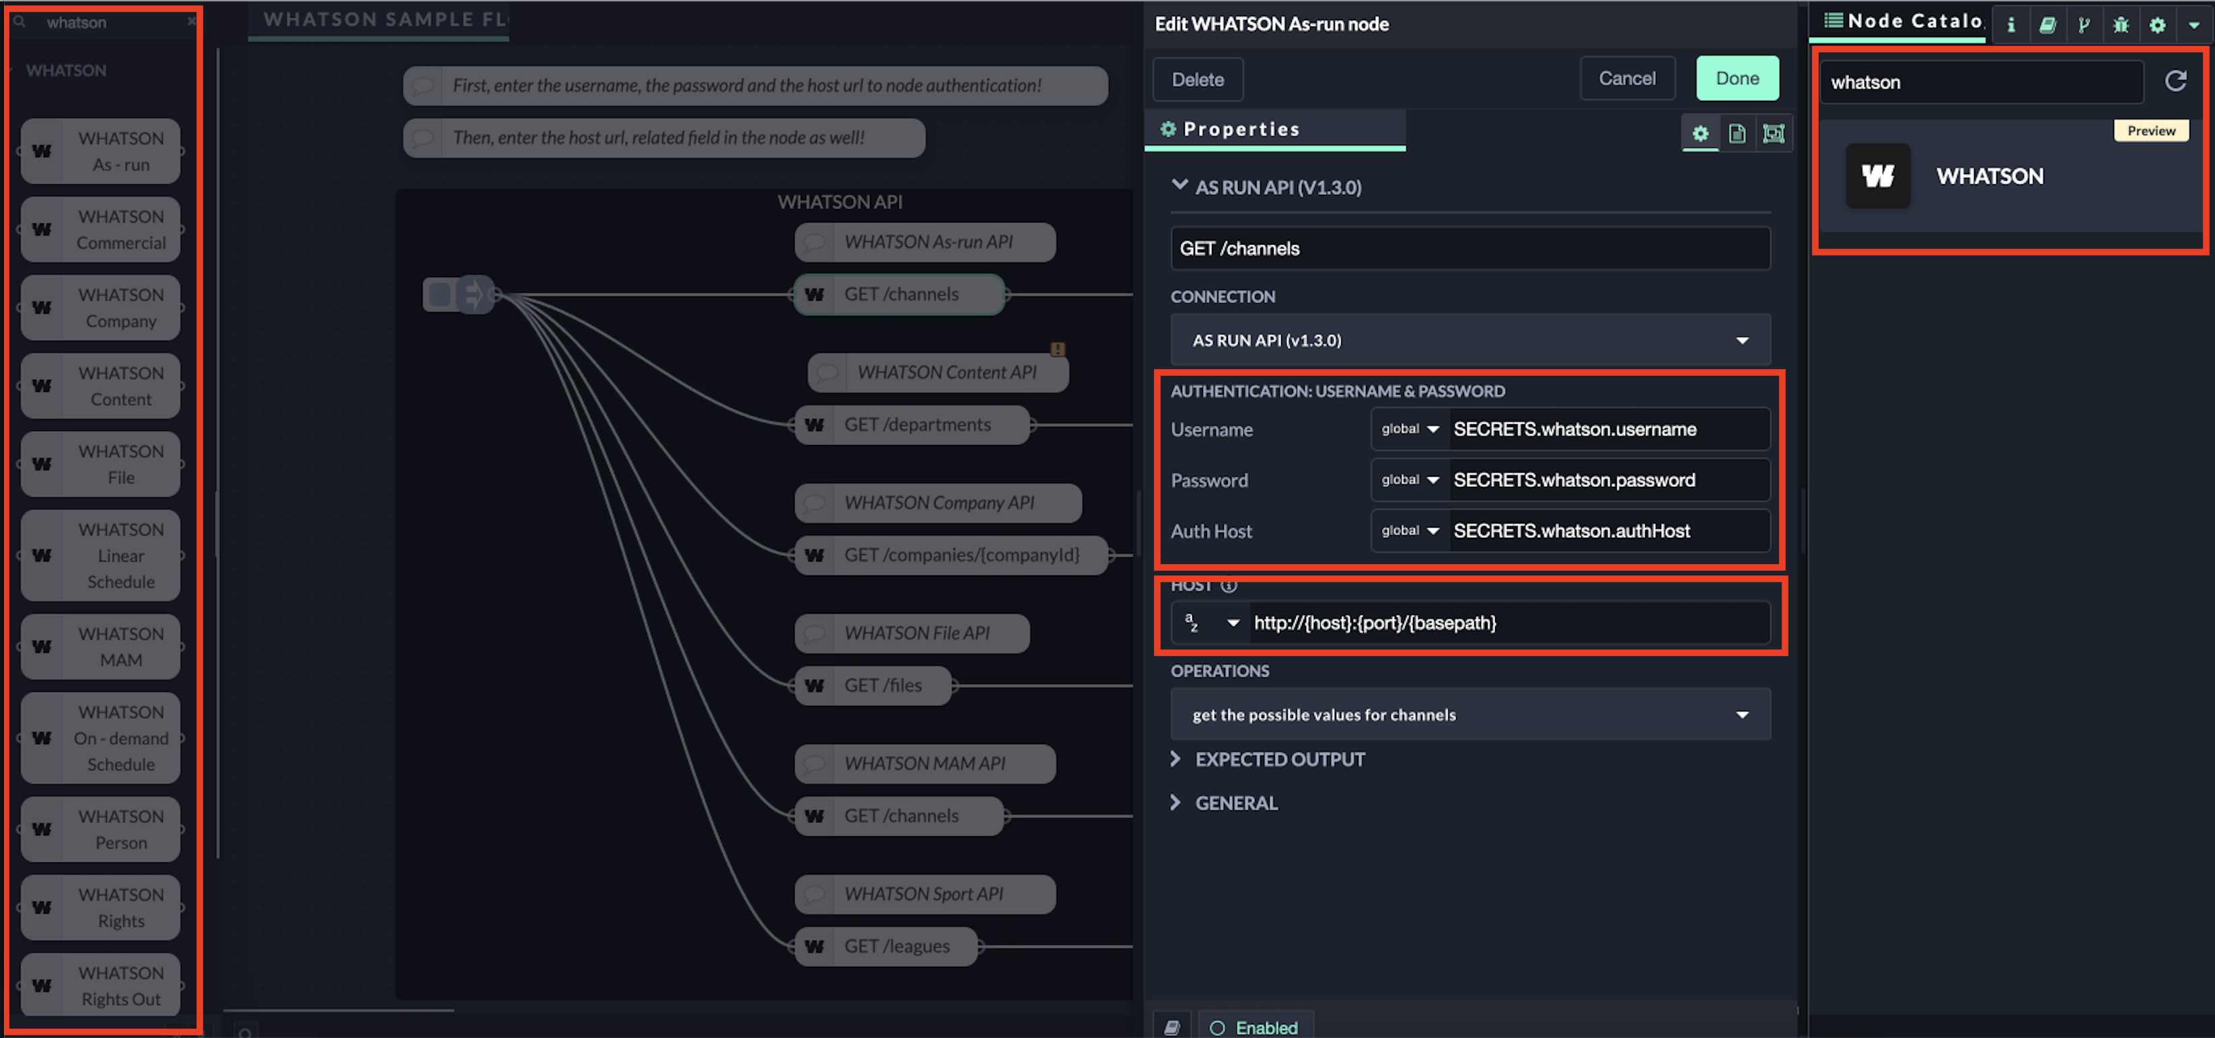Open the configuration nodes gear in sidebar
This screenshot has height=1038, width=2215.
click(2156, 24)
